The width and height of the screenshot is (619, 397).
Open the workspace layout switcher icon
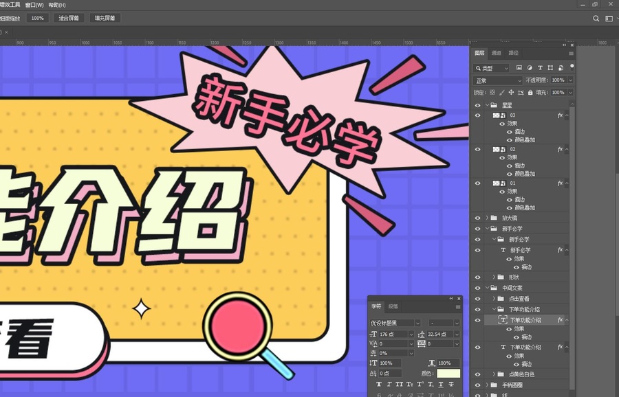pyautogui.click(x=609, y=19)
